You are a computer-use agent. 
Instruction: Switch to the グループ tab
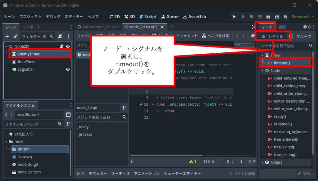pos(300,37)
